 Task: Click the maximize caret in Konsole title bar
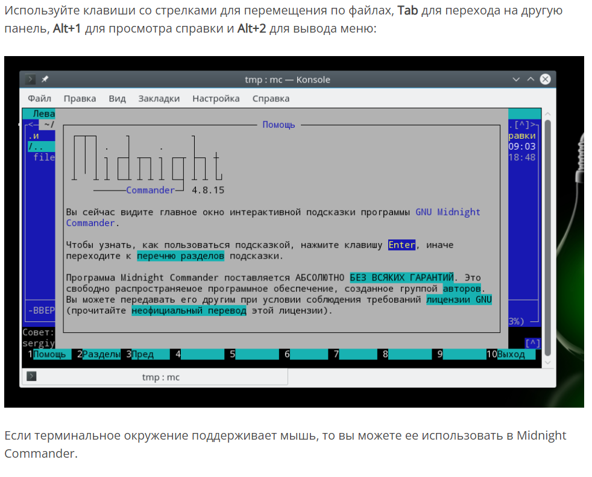click(x=531, y=80)
